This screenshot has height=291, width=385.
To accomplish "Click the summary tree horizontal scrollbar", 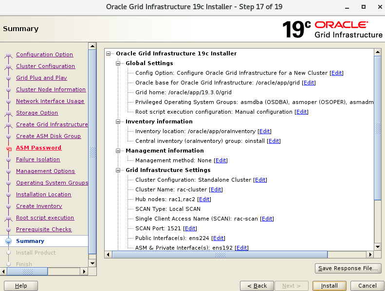I will (x=238, y=255).
